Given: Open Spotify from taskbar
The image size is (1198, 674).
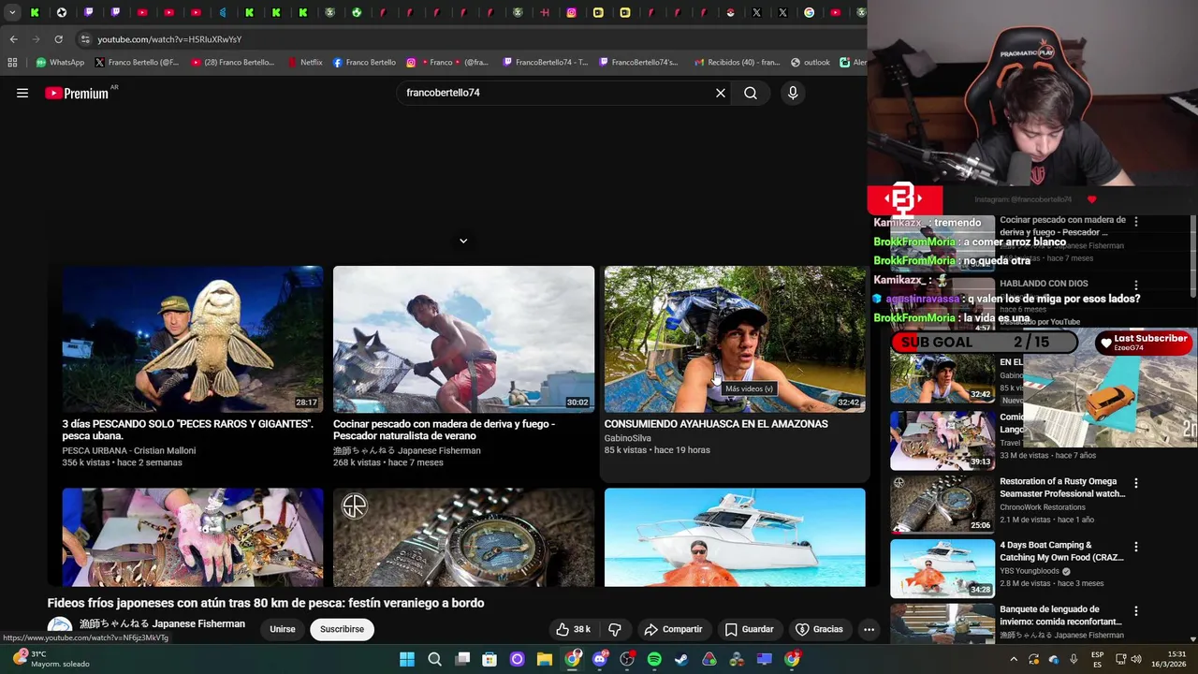Looking at the screenshot, I should pos(654,659).
